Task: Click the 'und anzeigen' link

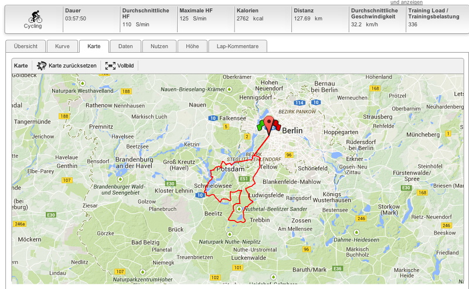Action: (406, 2)
